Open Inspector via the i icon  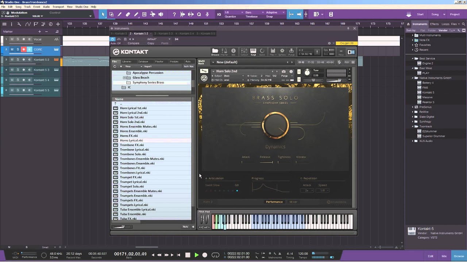pos(11,24)
